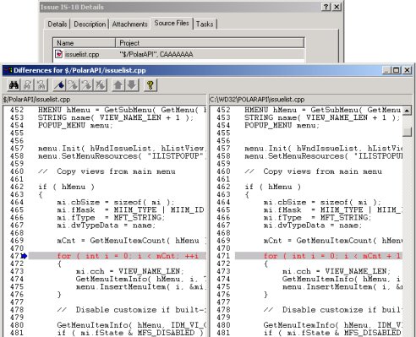
Task: Click the Differences window title bar text
Action: coord(79,70)
